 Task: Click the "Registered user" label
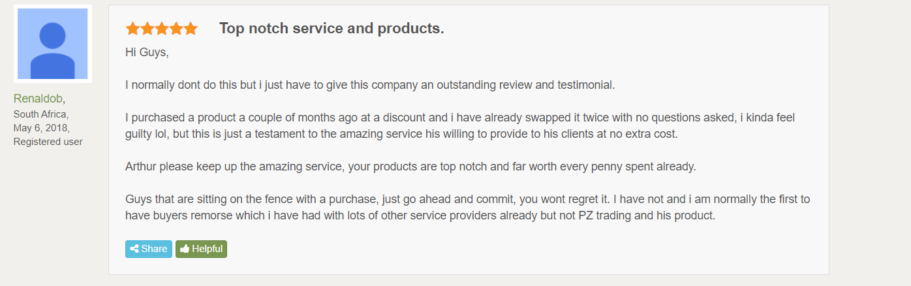pyautogui.click(x=48, y=142)
